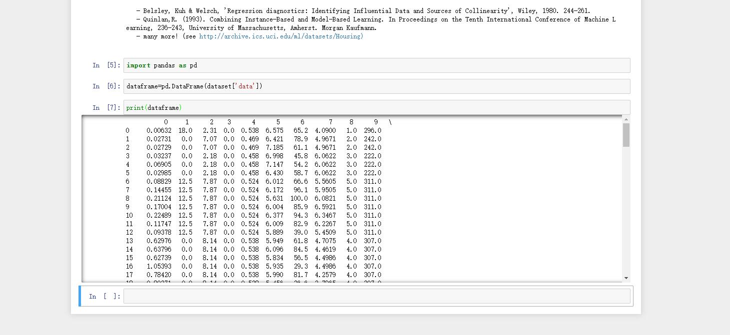Click the Quinlan, R. (1993) reference line
This screenshot has height=335, width=730.
point(371,23)
